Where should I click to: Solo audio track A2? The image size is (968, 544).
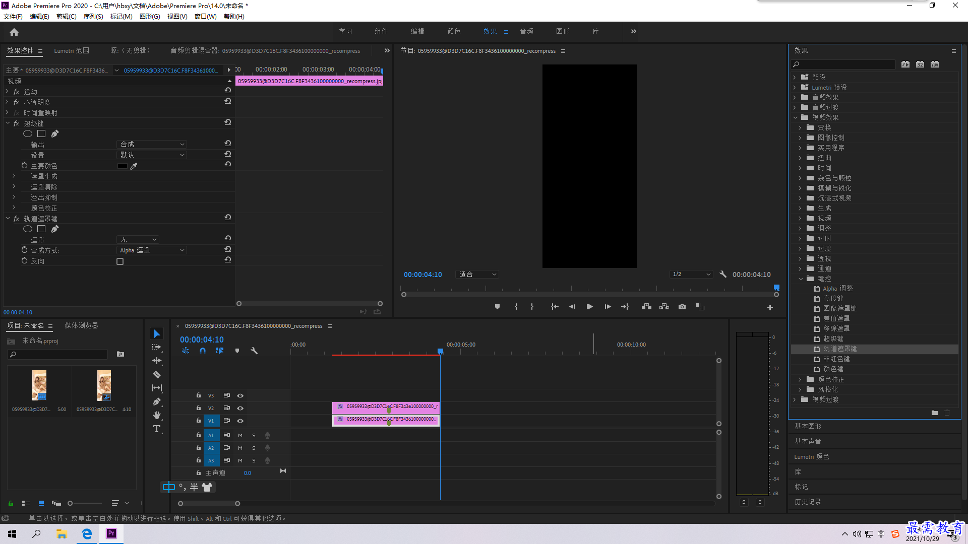point(254,448)
